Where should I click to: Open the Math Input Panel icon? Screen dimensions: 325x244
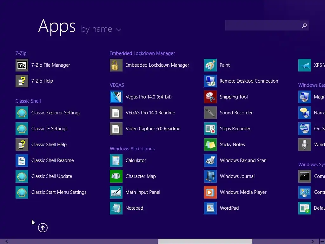tap(116, 192)
